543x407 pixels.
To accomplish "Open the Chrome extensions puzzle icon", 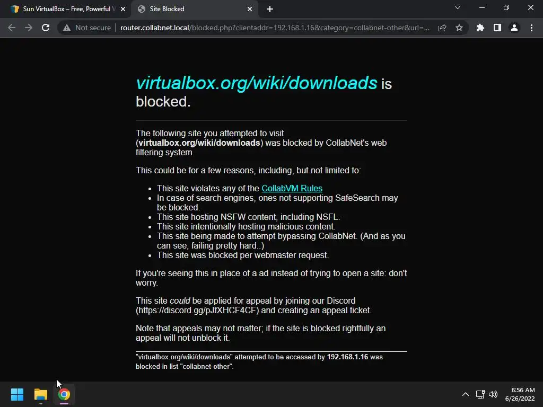I will point(480,28).
